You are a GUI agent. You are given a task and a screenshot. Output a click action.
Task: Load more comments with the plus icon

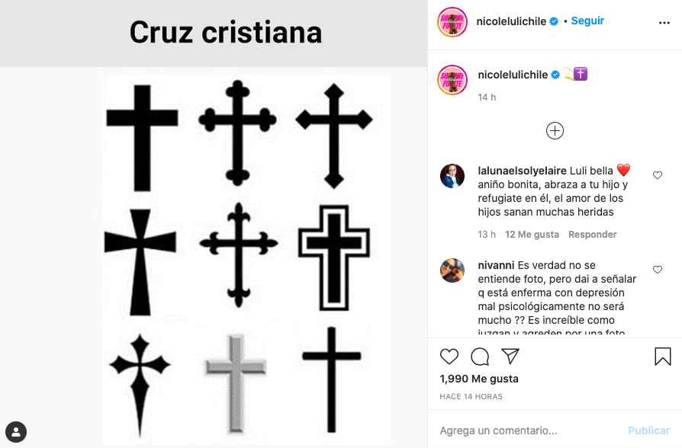(555, 130)
